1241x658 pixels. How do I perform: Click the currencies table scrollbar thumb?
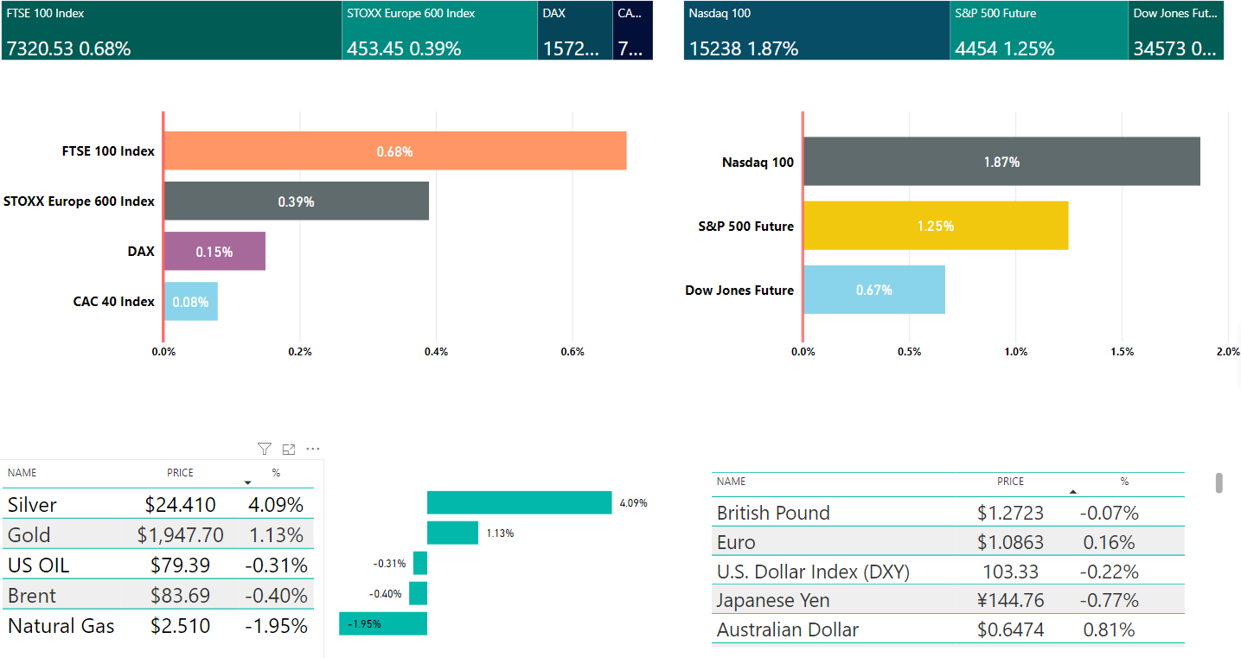(1219, 482)
